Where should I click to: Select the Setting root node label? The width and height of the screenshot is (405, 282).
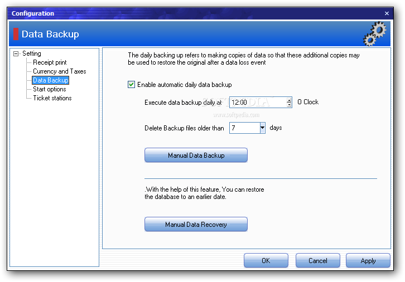point(31,54)
